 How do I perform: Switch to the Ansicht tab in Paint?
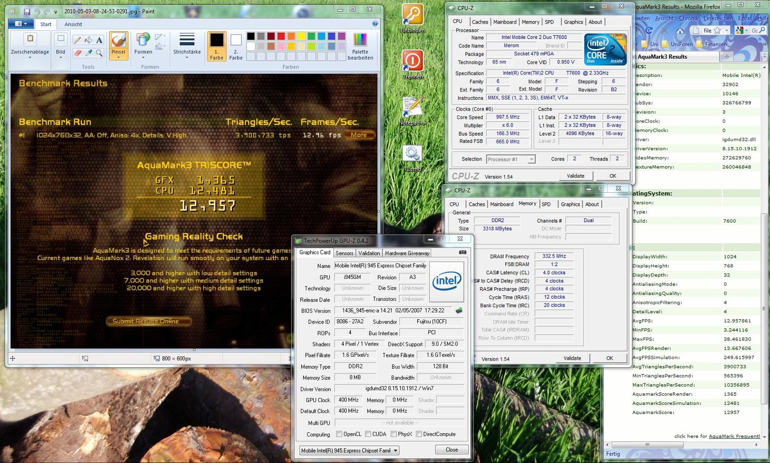(x=73, y=24)
